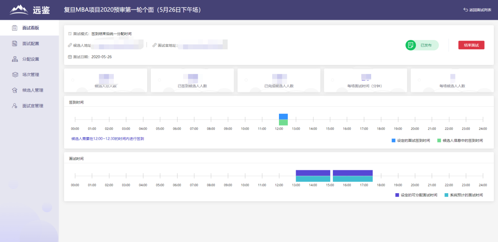The height and width of the screenshot is (242, 498).
Task: Click the link icon before 面试官地址
Action: point(154,45)
